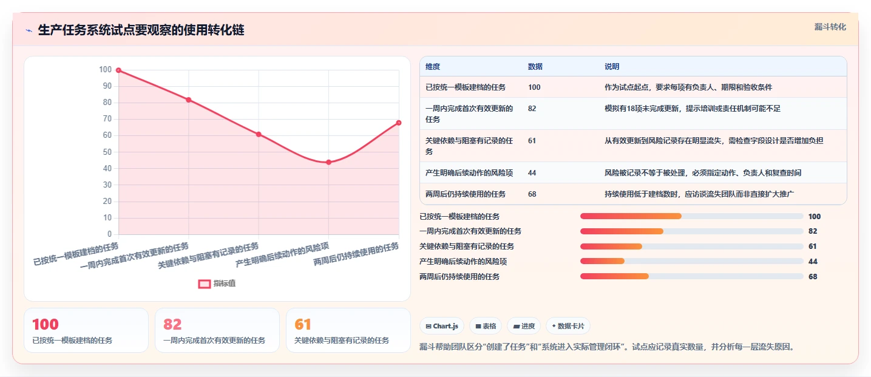This screenshot has width=871, height=377.
Task: Click description starting 风险被记录不等于被处理
Action: 703,173
